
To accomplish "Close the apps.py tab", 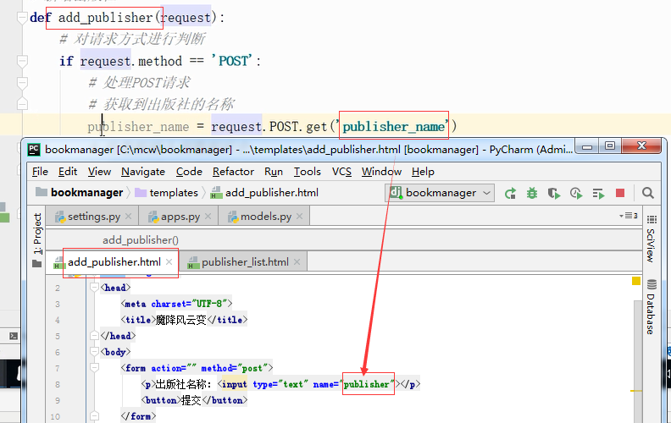I will [x=208, y=217].
